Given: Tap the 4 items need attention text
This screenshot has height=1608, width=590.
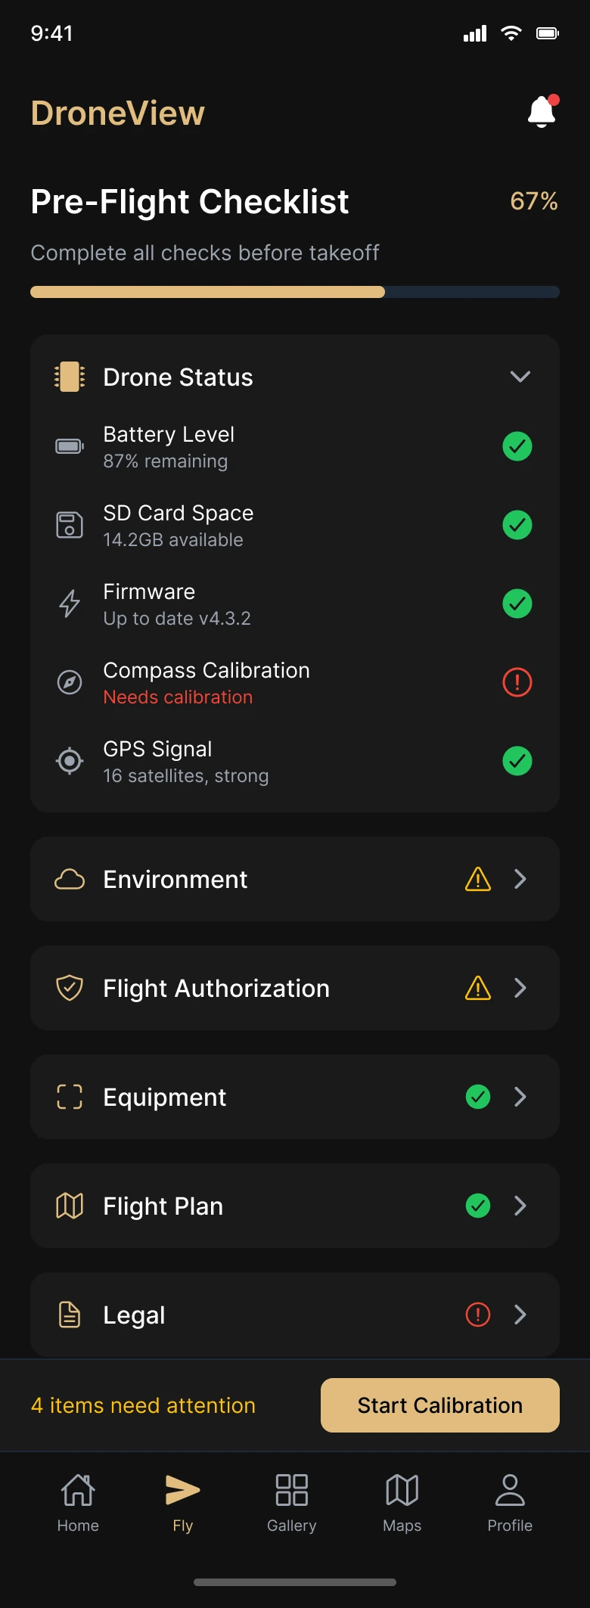Looking at the screenshot, I should point(143,1405).
